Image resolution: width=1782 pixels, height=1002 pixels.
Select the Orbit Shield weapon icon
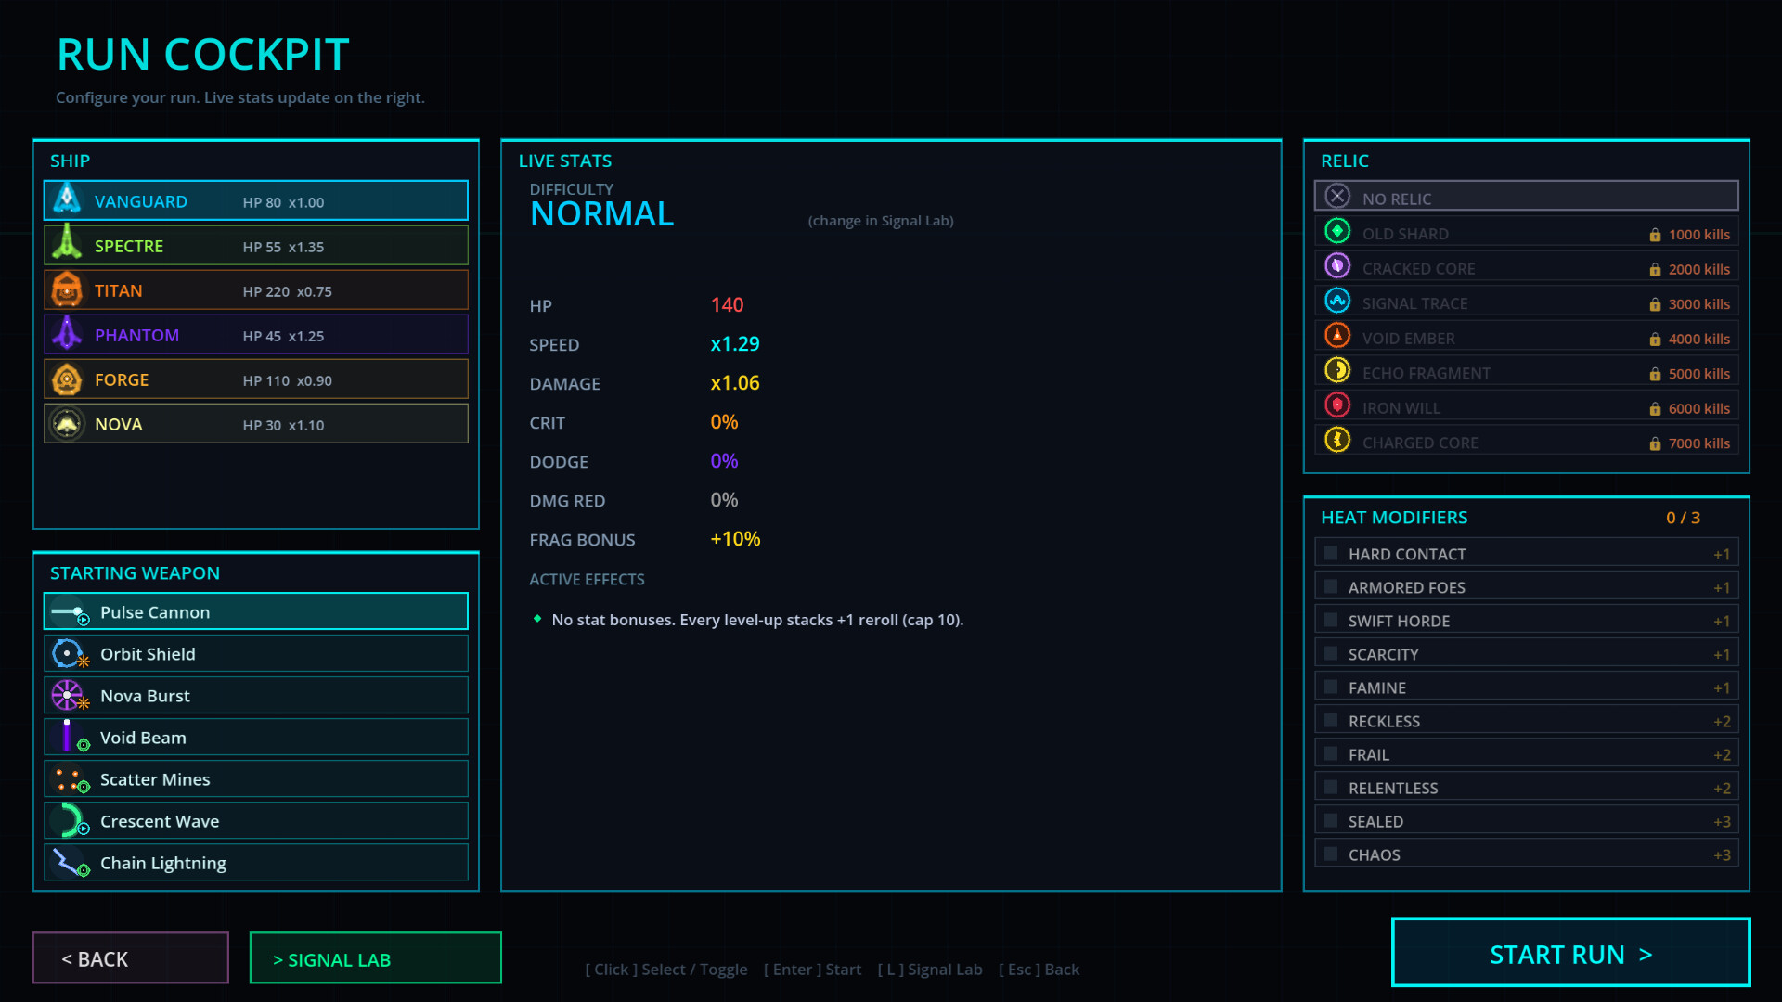69,654
